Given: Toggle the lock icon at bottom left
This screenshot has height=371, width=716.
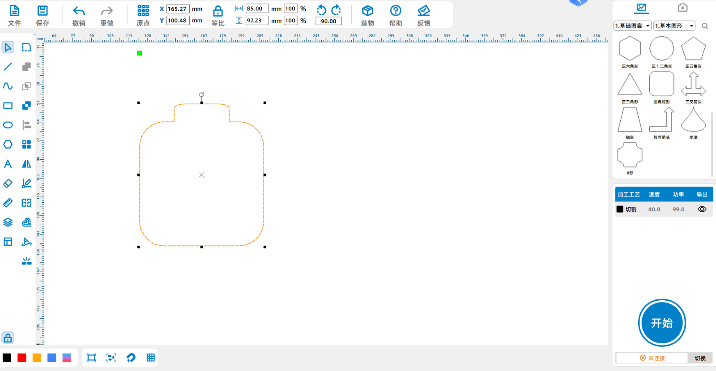Looking at the screenshot, I should (8, 338).
